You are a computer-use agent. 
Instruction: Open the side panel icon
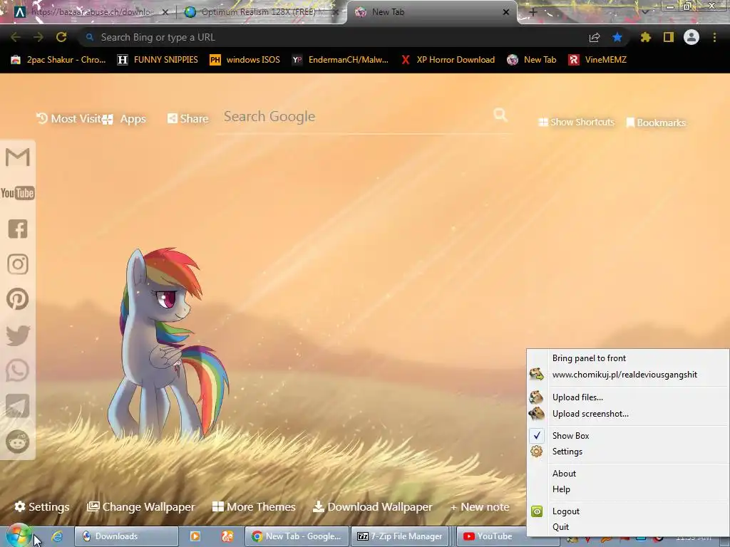(x=669, y=37)
